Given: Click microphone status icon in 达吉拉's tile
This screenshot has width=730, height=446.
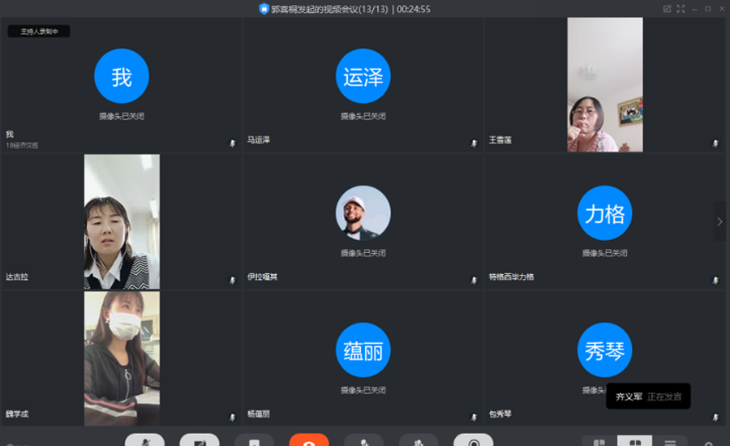Looking at the screenshot, I should click(233, 280).
